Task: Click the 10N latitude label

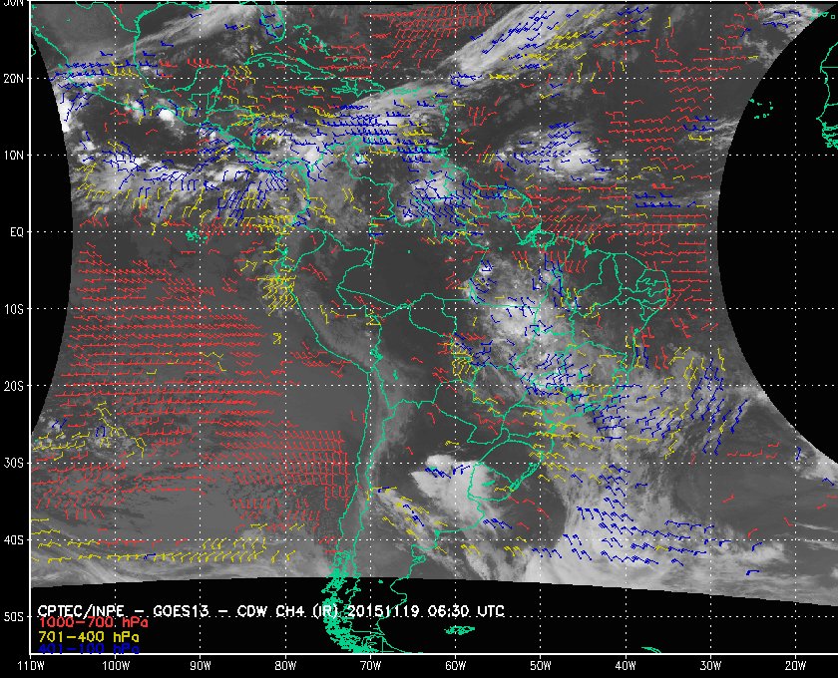Action: click(14, 156)
